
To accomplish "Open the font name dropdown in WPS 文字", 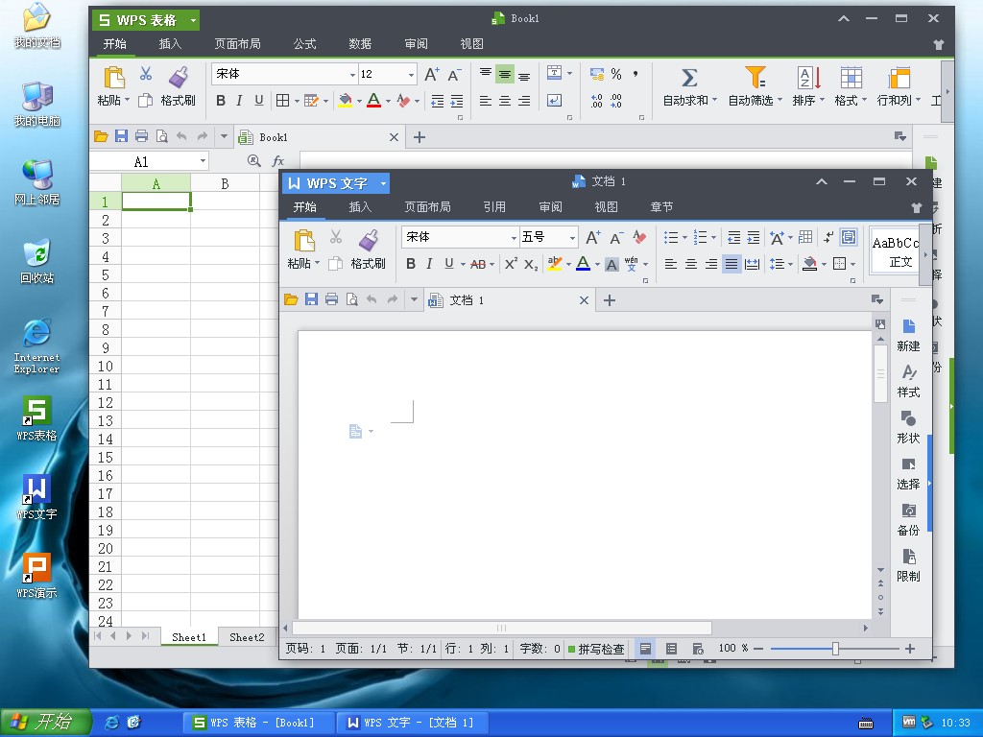I will [514, 238].
